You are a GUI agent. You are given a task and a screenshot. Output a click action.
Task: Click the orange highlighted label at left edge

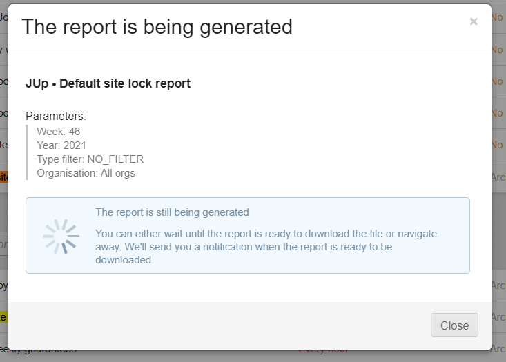click(x=3, y=177)
